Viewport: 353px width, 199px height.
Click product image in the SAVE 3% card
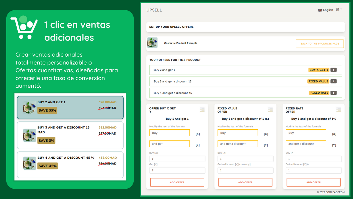coord(30,135)
